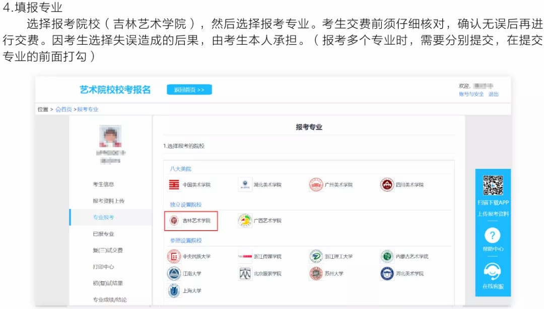Click the 退出 logout link
The height and width of the screenshot is (309, 544).
[x=494, y=94]
